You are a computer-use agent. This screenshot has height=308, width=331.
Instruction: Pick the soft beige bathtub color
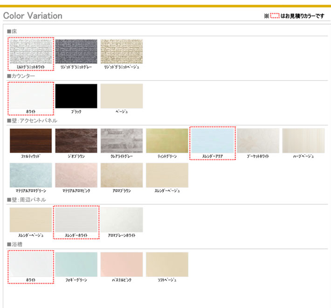(x=167, y=265)
